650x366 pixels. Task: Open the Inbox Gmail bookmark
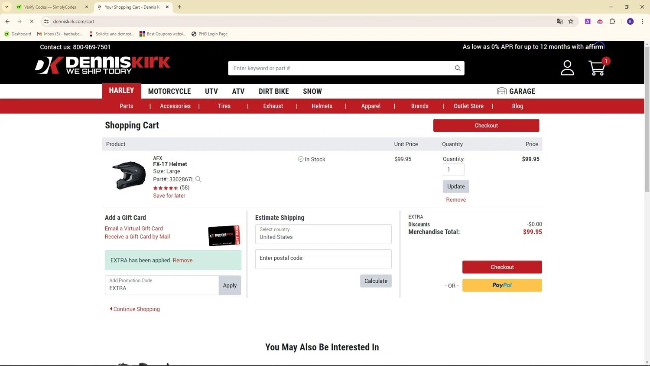coord(60,34)
